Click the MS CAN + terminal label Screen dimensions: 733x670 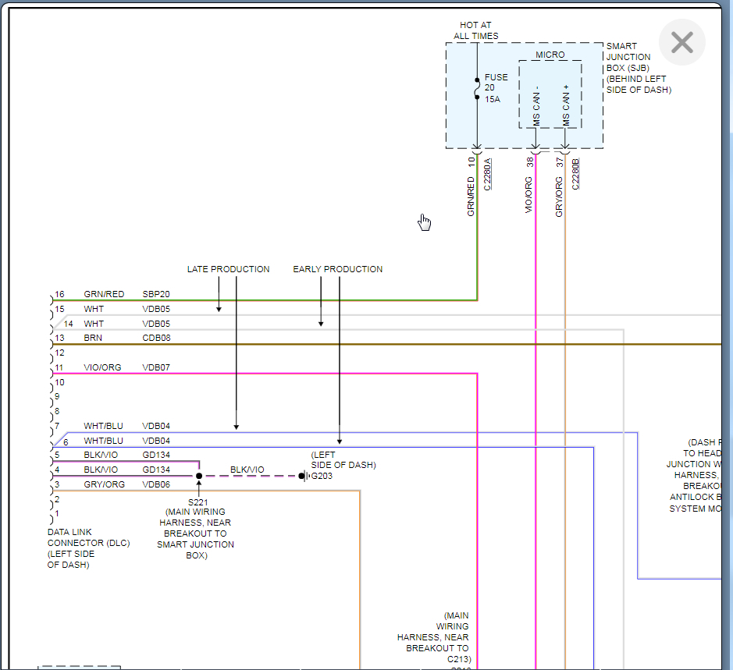point(566,105)
